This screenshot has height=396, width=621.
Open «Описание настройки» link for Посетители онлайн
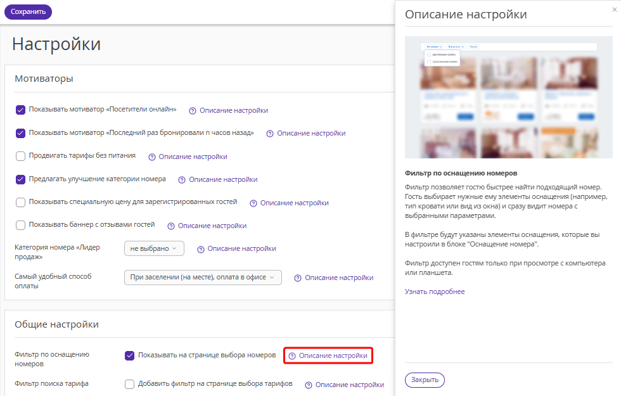(234, 110)
